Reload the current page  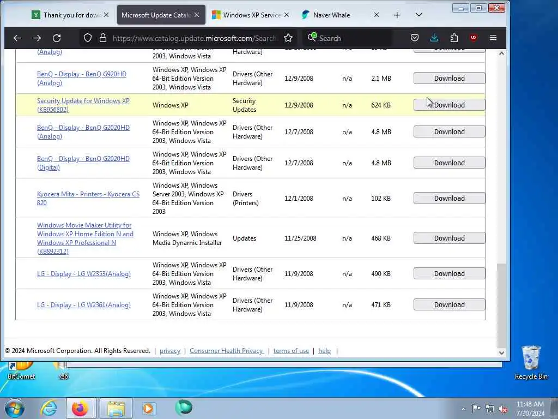pos(57,38)
